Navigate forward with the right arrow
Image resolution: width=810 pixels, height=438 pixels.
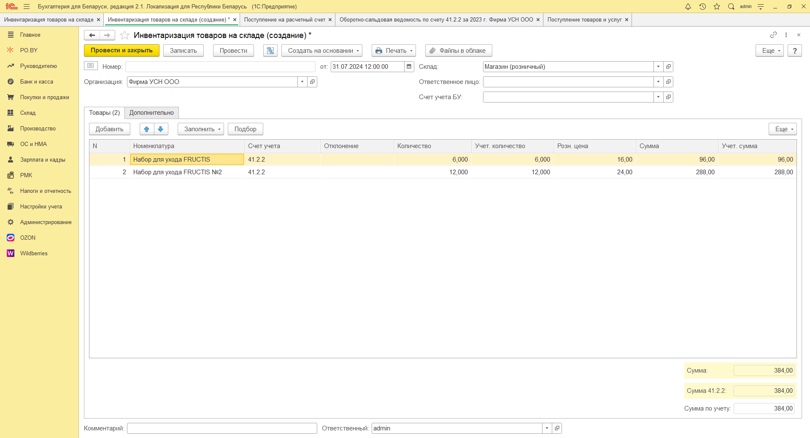(107, 35)
